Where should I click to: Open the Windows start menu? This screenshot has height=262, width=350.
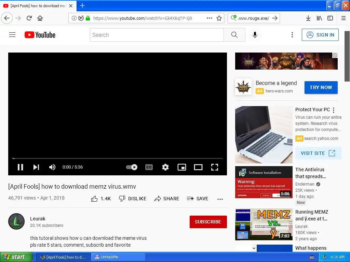tap(16, 257)
